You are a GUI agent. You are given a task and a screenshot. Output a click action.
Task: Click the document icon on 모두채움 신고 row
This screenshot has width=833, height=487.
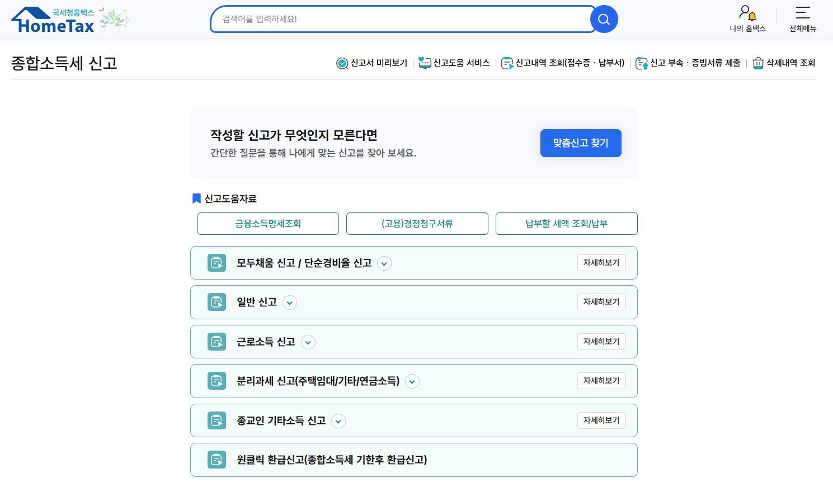pyautogui.click(x=217, y=263)
